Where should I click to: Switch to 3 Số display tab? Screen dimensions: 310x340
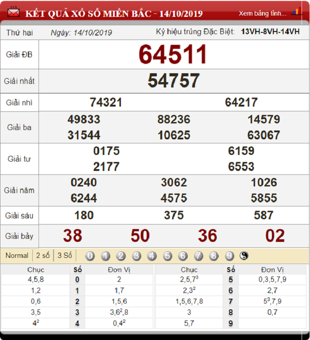(x=65, y=255)
